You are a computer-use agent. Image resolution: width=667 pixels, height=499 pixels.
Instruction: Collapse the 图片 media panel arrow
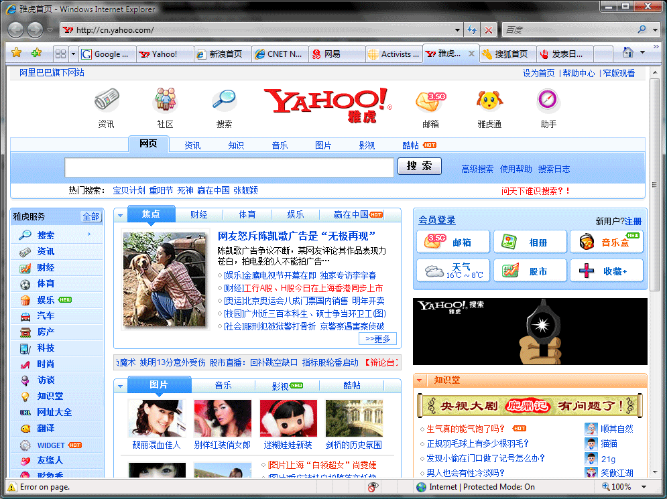tap(121, 386)
